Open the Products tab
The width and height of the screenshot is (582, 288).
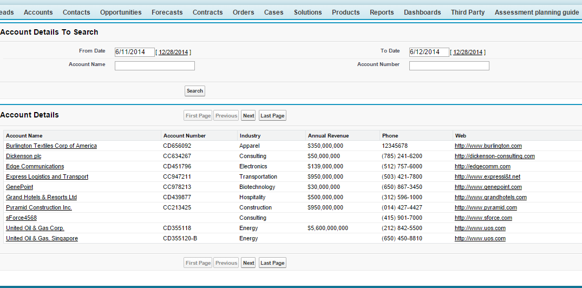[345, 12]
